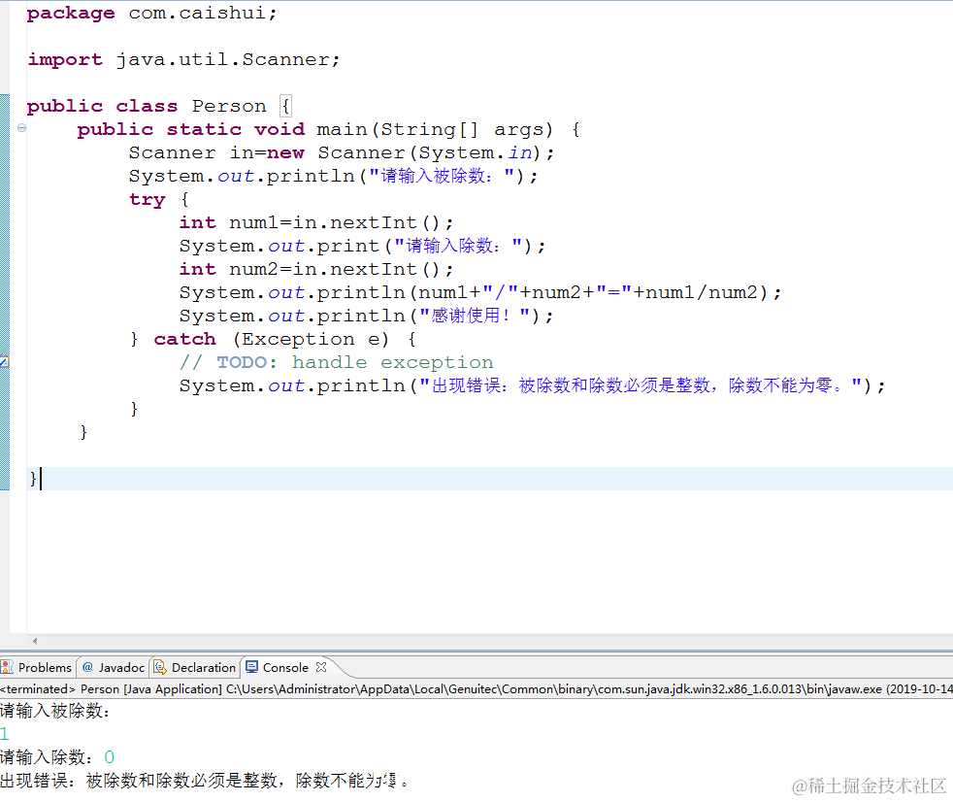
Task: Close the Console view with its X icon
Action: (x=321, y=667)
